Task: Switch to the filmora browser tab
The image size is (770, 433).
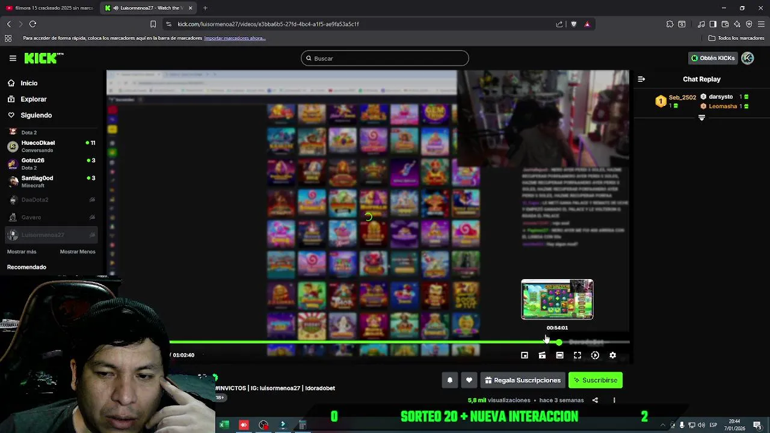Action: [x=49, y=8]
